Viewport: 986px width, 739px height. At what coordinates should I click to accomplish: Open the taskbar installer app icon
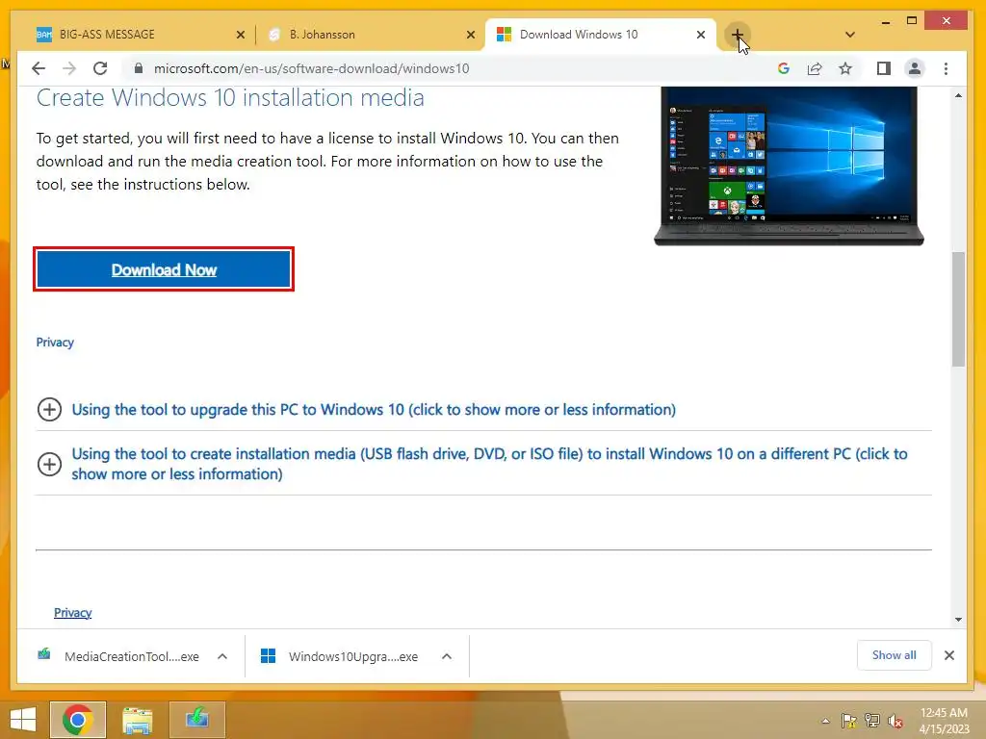[x=197, y=720]
